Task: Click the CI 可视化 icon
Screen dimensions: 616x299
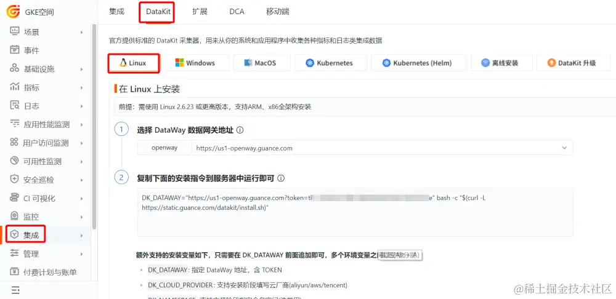Action: [x=15, y=197]
